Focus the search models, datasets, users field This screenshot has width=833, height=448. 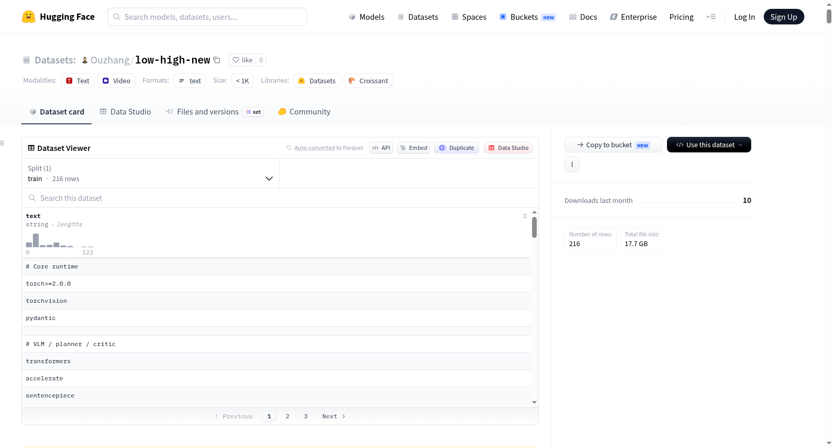pyautogui.click(x=207, y=17)
